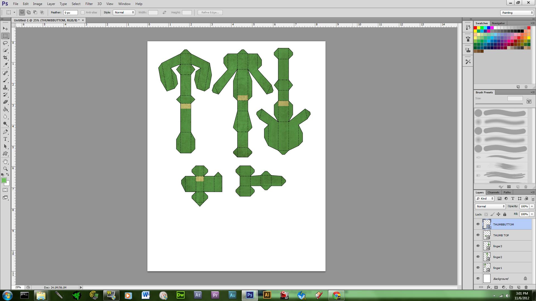536x301 pixels.
Task: Hide the Background layer
Action: [478, 278]
